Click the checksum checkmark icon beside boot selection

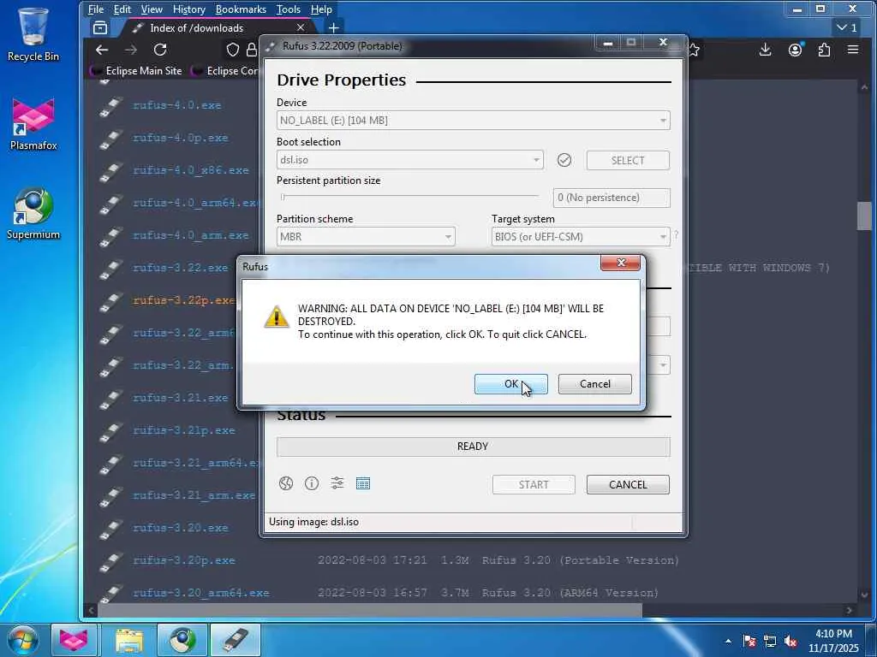(564, 160)
